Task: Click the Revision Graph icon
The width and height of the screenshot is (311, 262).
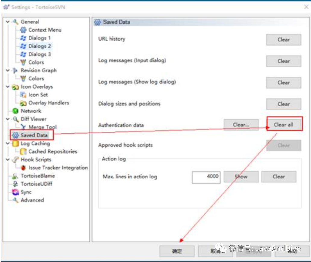Action: 15,70
